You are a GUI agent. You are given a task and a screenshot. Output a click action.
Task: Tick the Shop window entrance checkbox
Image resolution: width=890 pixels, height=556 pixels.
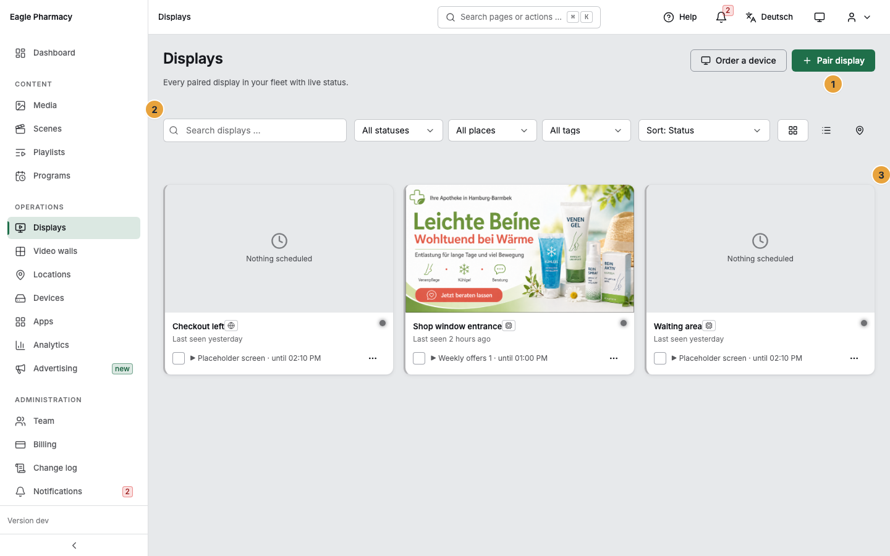click(419, 358)
